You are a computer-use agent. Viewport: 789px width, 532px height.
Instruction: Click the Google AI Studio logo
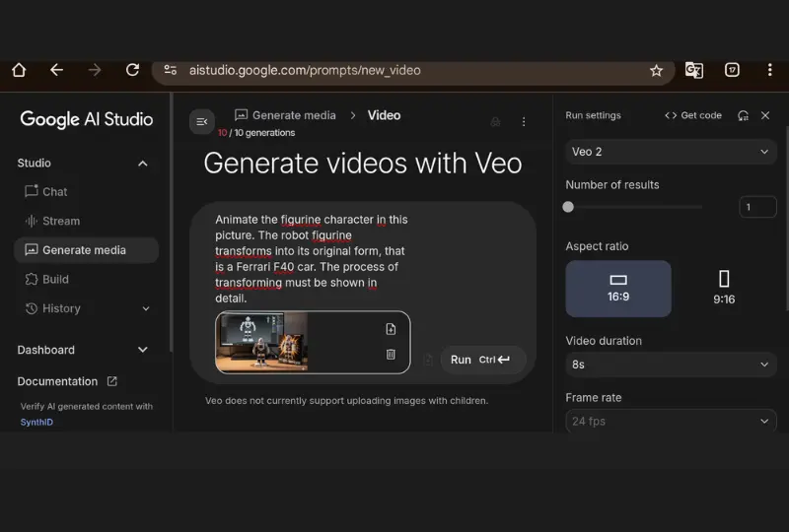tap(87, 119)
